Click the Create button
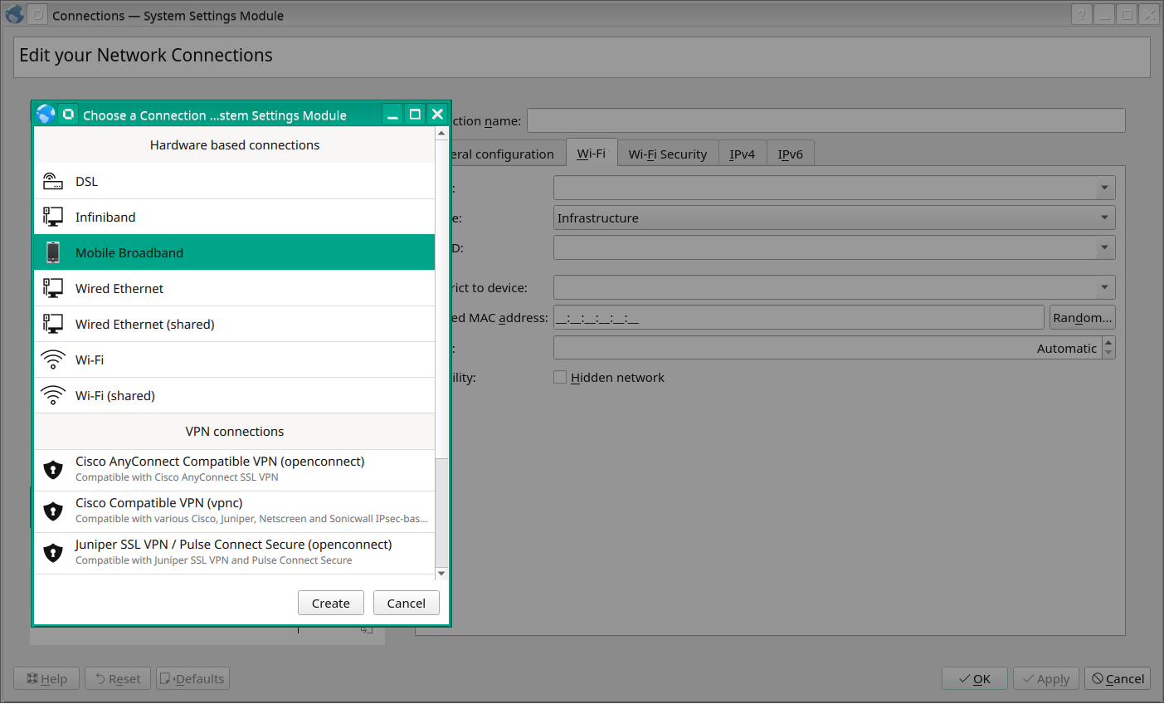 point(331,603)
